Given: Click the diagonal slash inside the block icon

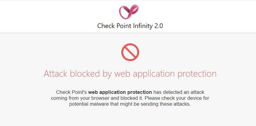Looking at the screenshot, I should click(x=130, y=52).
